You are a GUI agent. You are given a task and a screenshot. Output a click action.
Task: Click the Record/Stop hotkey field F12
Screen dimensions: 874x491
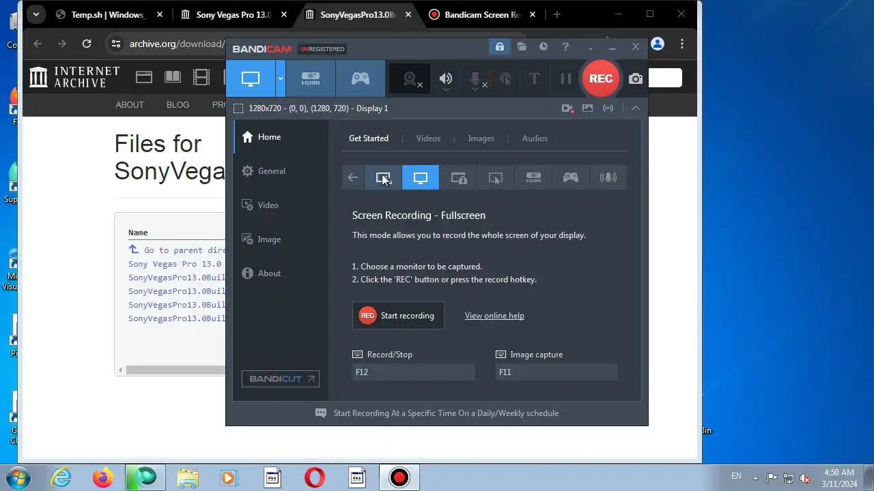tap(414, 372)
